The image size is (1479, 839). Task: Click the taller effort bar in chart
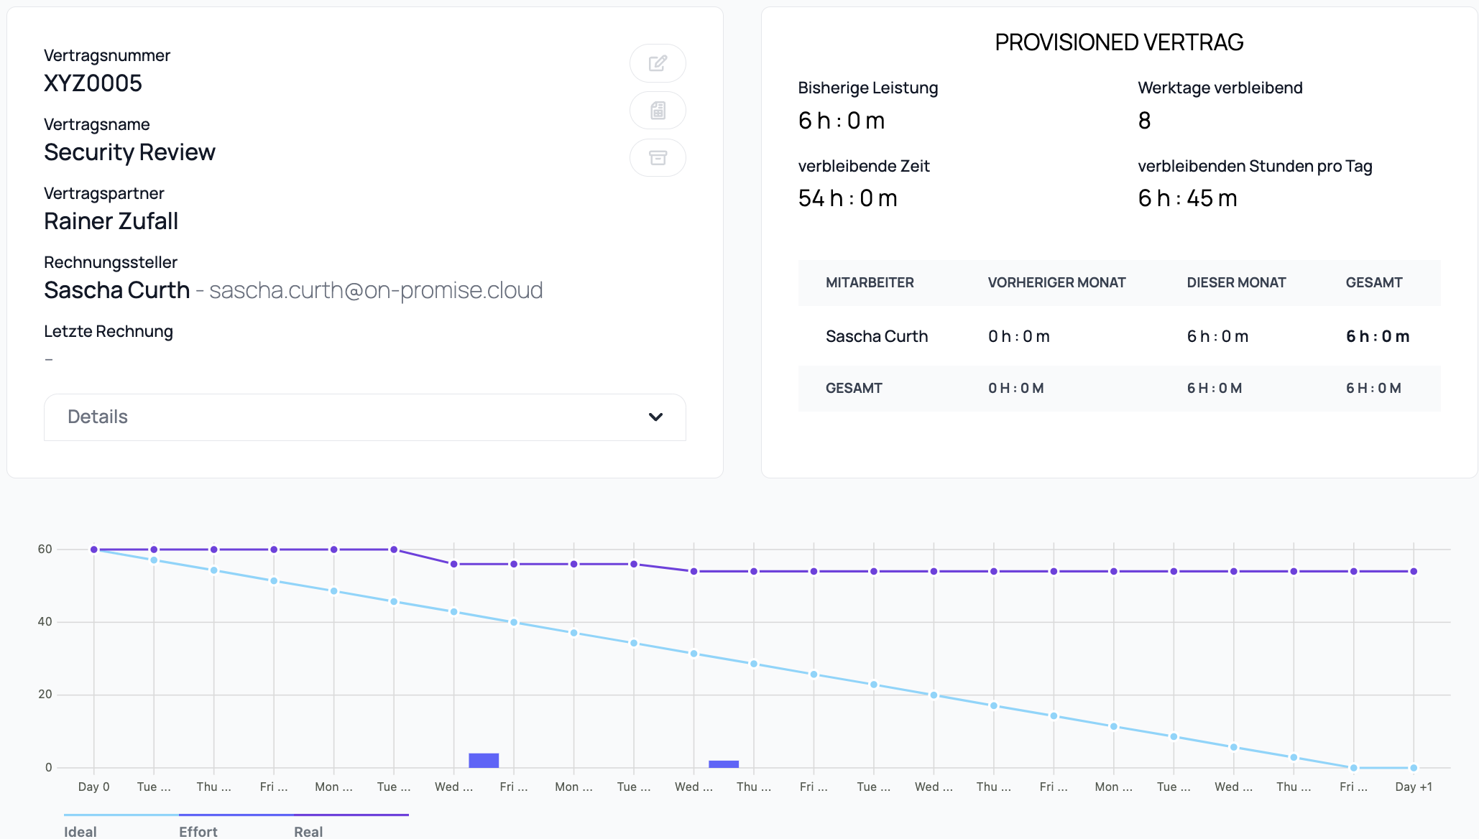point(484,760)
